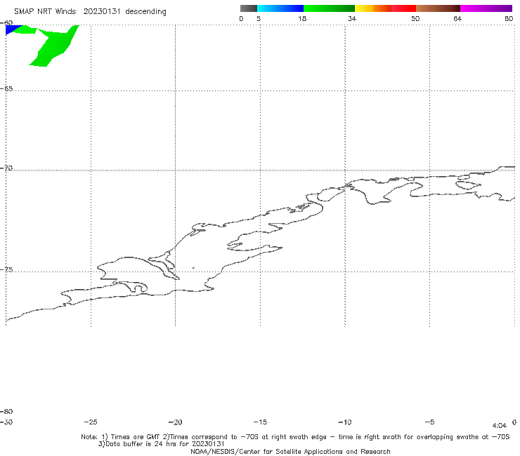Click the latitude label '-80'
520x456 pixels.
[x=6, y=412]
